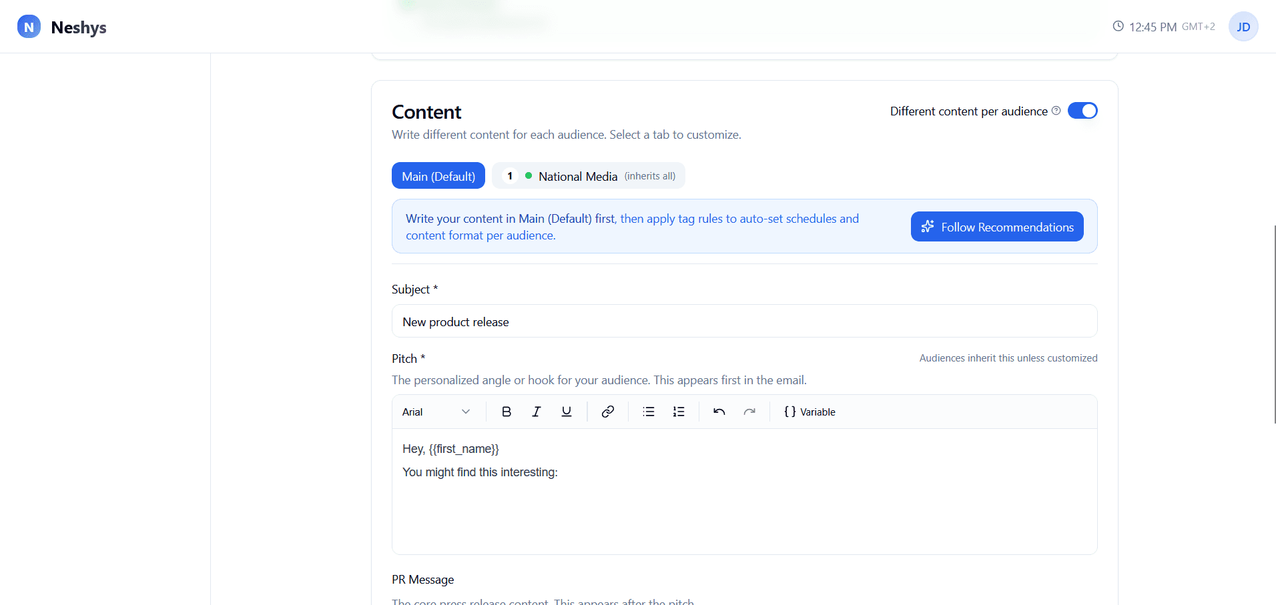Open the JD user profile menu
Image resolution: width=1276 pixels, height=605 pixels.
point(1243,27)
